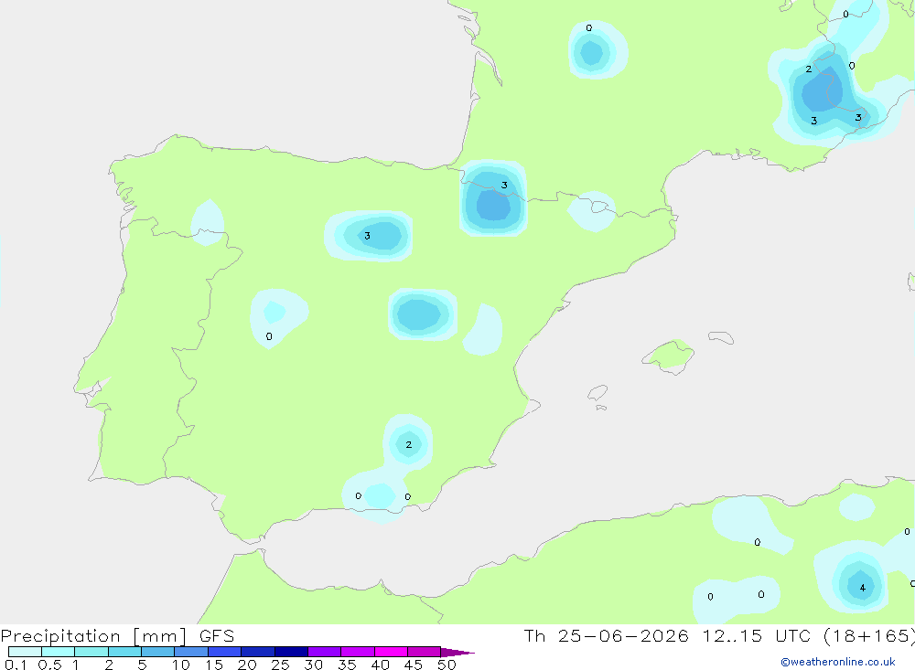Image resolution: width=915 pixels, height=670 pixels.
Task: Click the '0.5' legend label
Action: [x=49, y=665]
